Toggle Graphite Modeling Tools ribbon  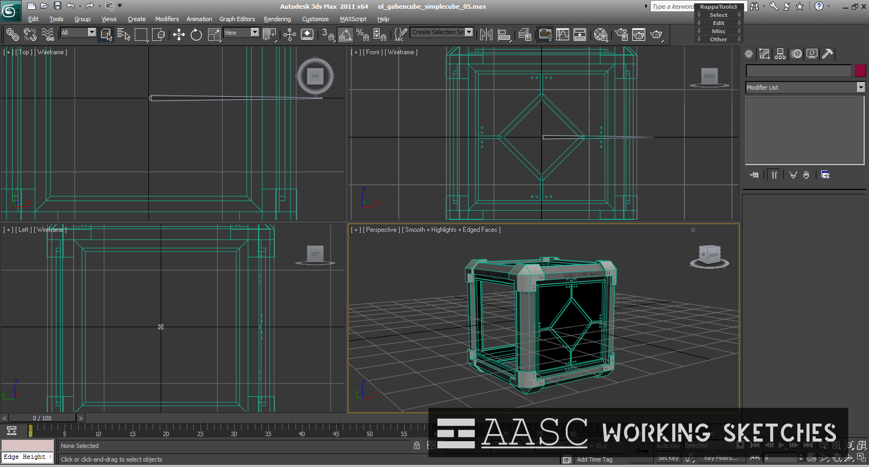[x=545, y=35]
